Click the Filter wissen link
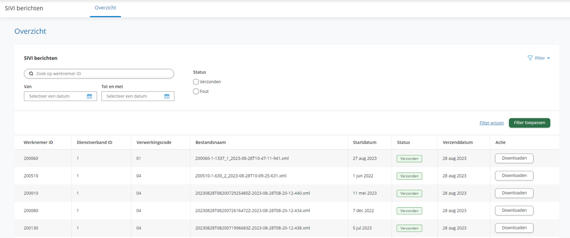This screenshot has height=238, width=570. [x=491, y=123]
